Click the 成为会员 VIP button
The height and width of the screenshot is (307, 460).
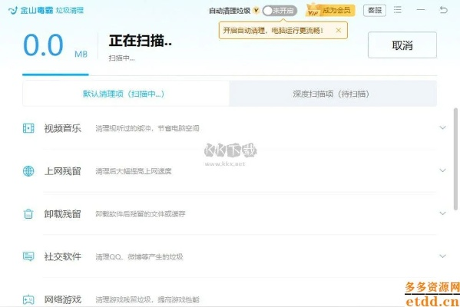click(x=331, y=11)
